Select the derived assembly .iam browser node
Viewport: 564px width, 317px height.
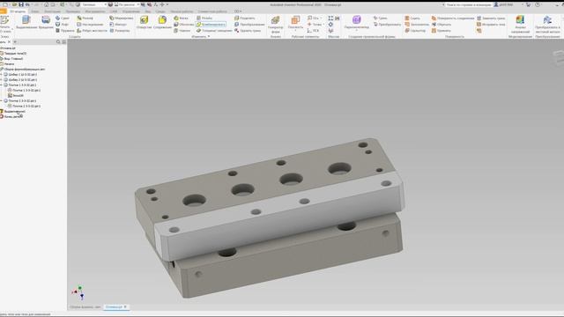coord(23,69)
